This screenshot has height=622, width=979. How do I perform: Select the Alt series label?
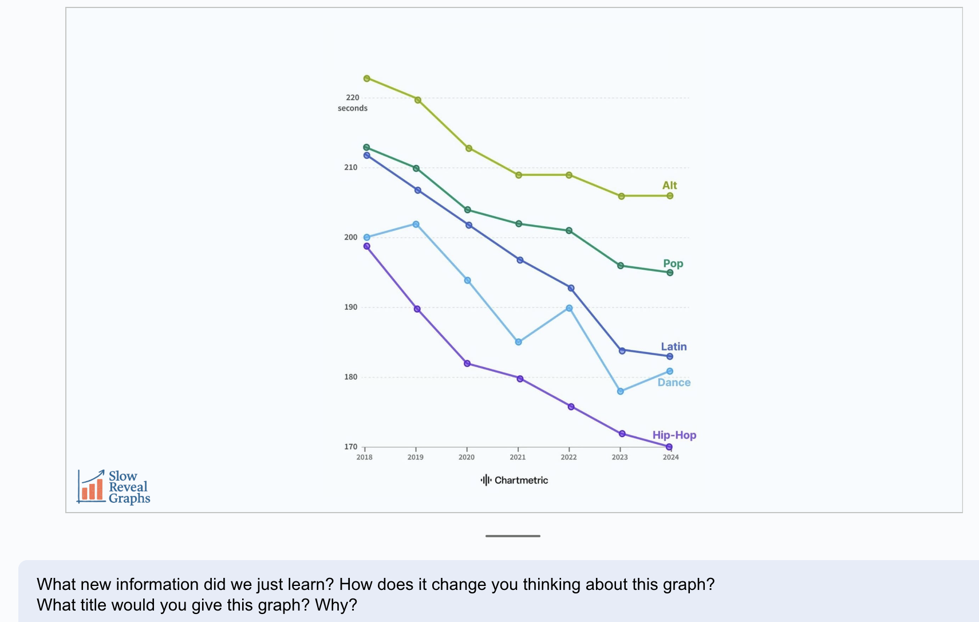click(x=669, y=186)
